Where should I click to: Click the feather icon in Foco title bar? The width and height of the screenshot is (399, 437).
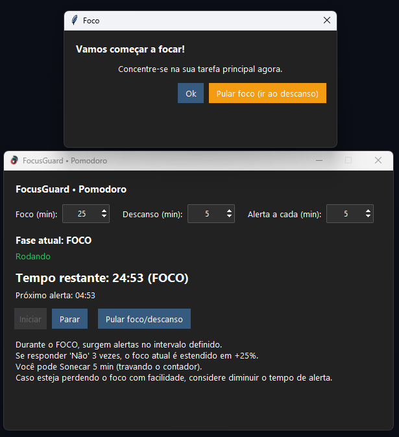tap(74, 20)
